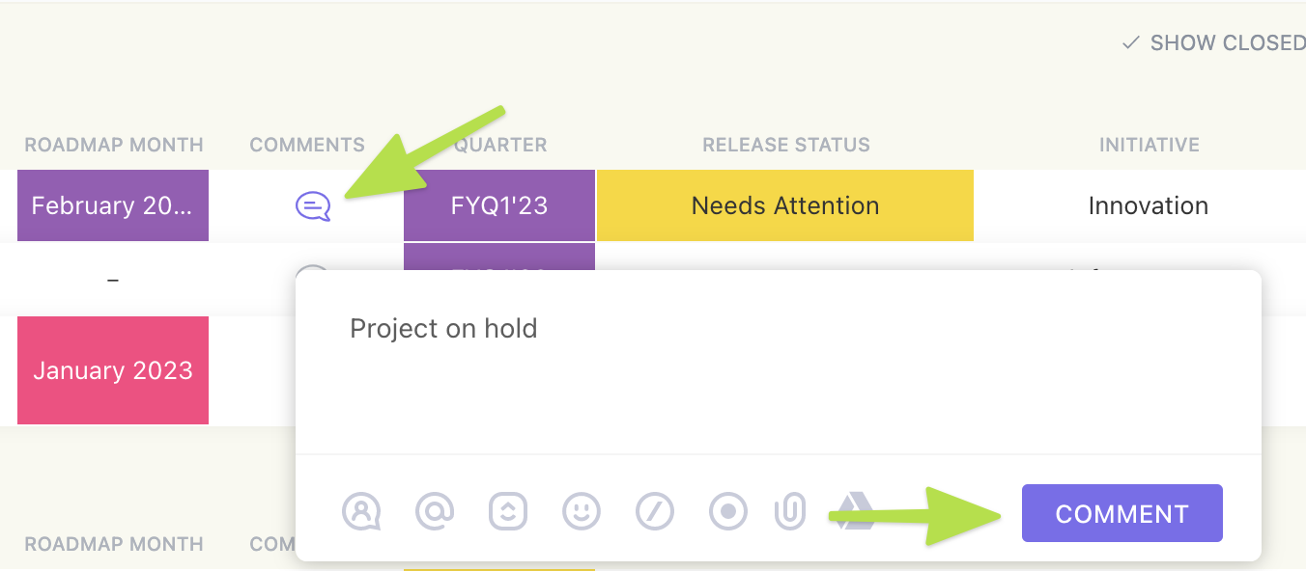
Task: Start a screen recording clip
Action: (x=728, y=512)
